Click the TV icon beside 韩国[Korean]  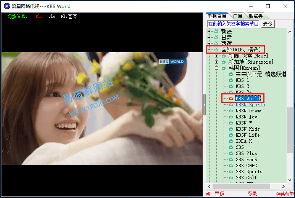tap(224, 68)
